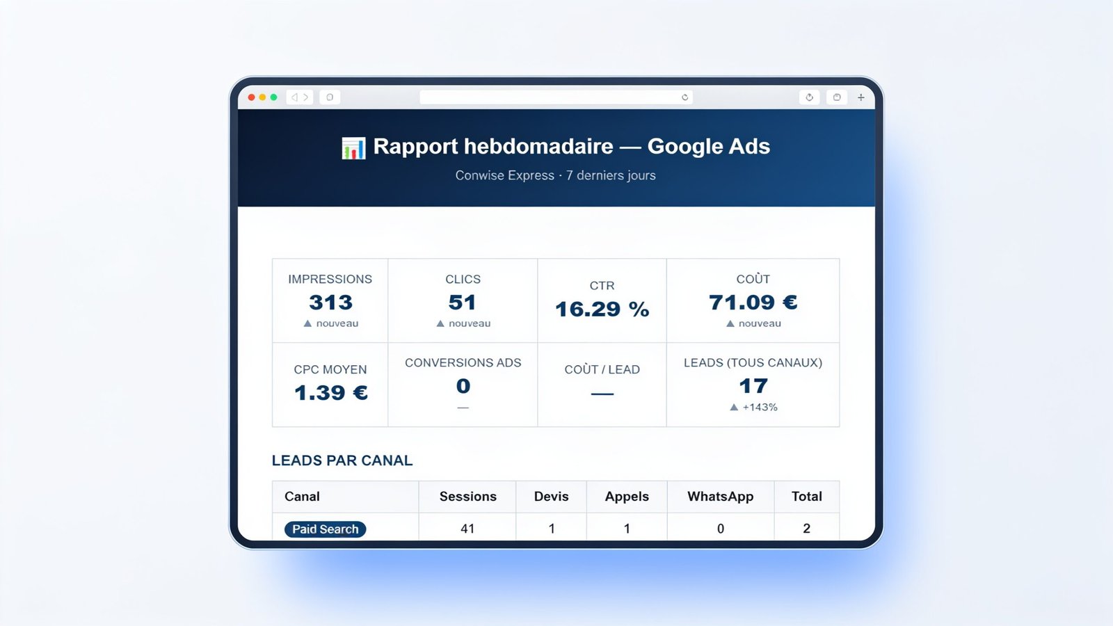Click the tab overview icon
The image size is (1113, 626).
[837, 97]
